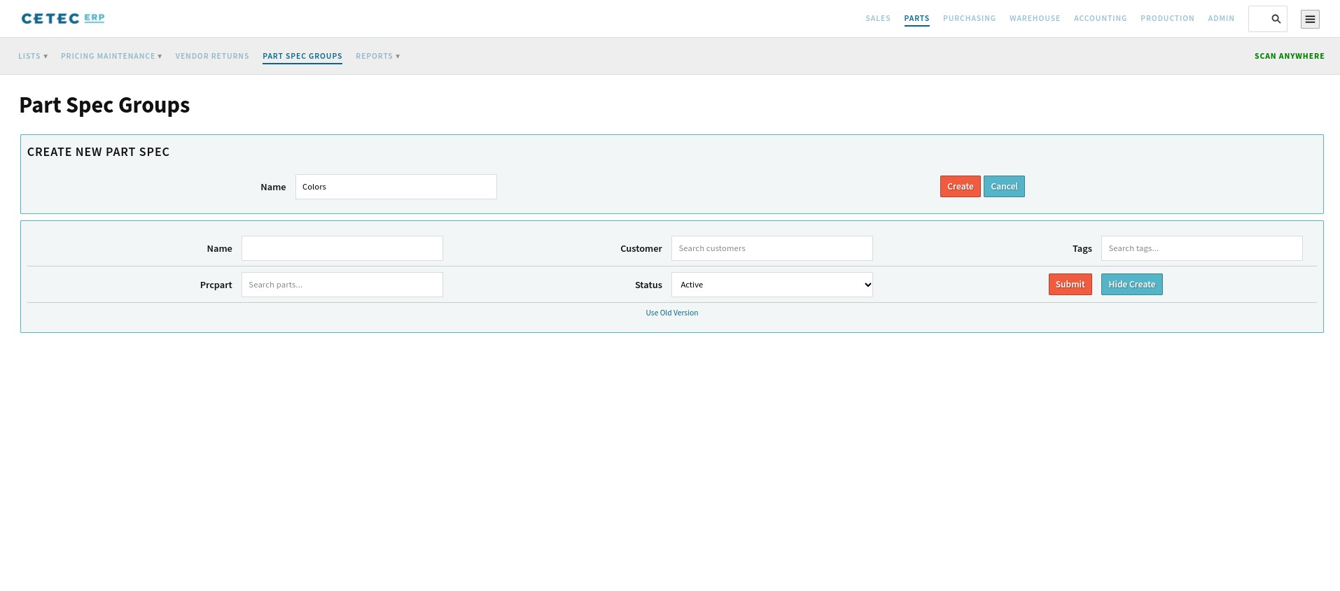Viewport: 1340px width, 591px height.
Task: Click the red Create button
Action: pyautogui.click(x=961, y=187)
